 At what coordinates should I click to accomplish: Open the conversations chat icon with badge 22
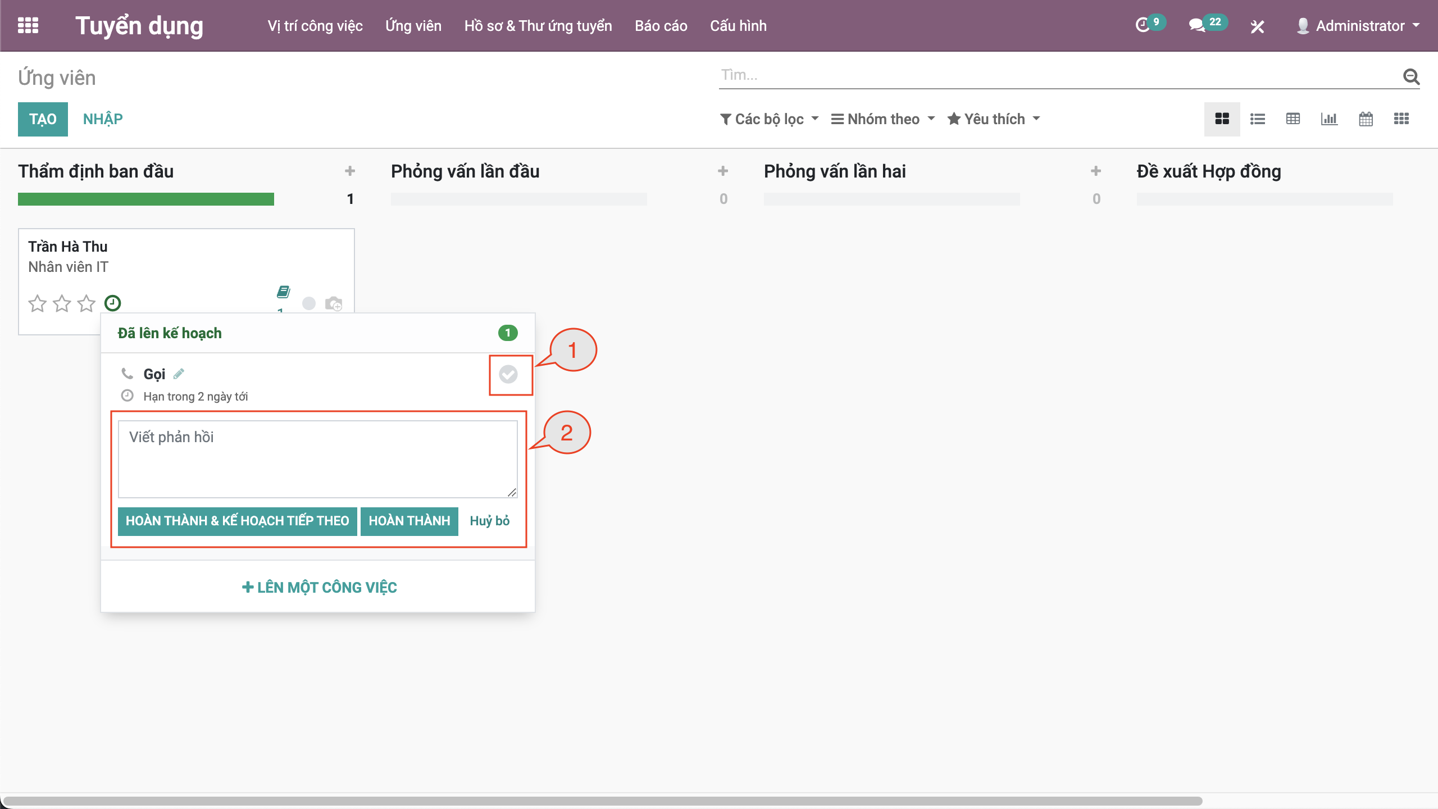(x=1196, y=25)
